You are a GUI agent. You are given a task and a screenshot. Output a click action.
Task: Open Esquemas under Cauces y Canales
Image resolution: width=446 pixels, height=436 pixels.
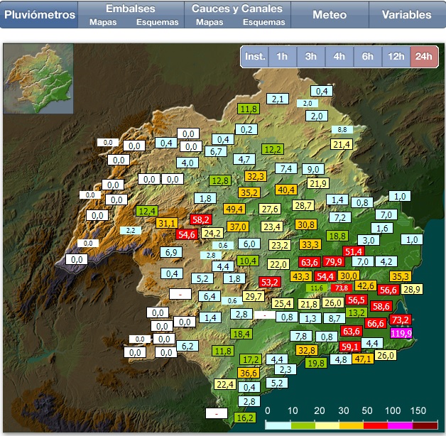tap(264, 22)
